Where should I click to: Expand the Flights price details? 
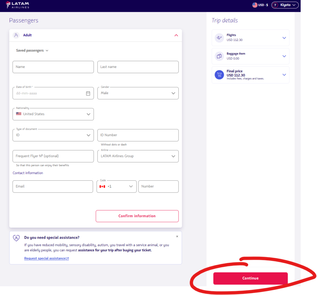(x=284, y=38)
